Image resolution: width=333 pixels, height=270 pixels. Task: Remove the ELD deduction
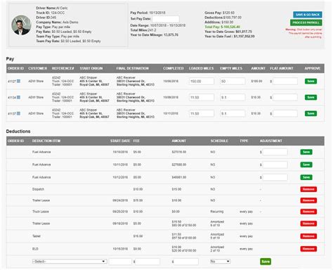308,249
